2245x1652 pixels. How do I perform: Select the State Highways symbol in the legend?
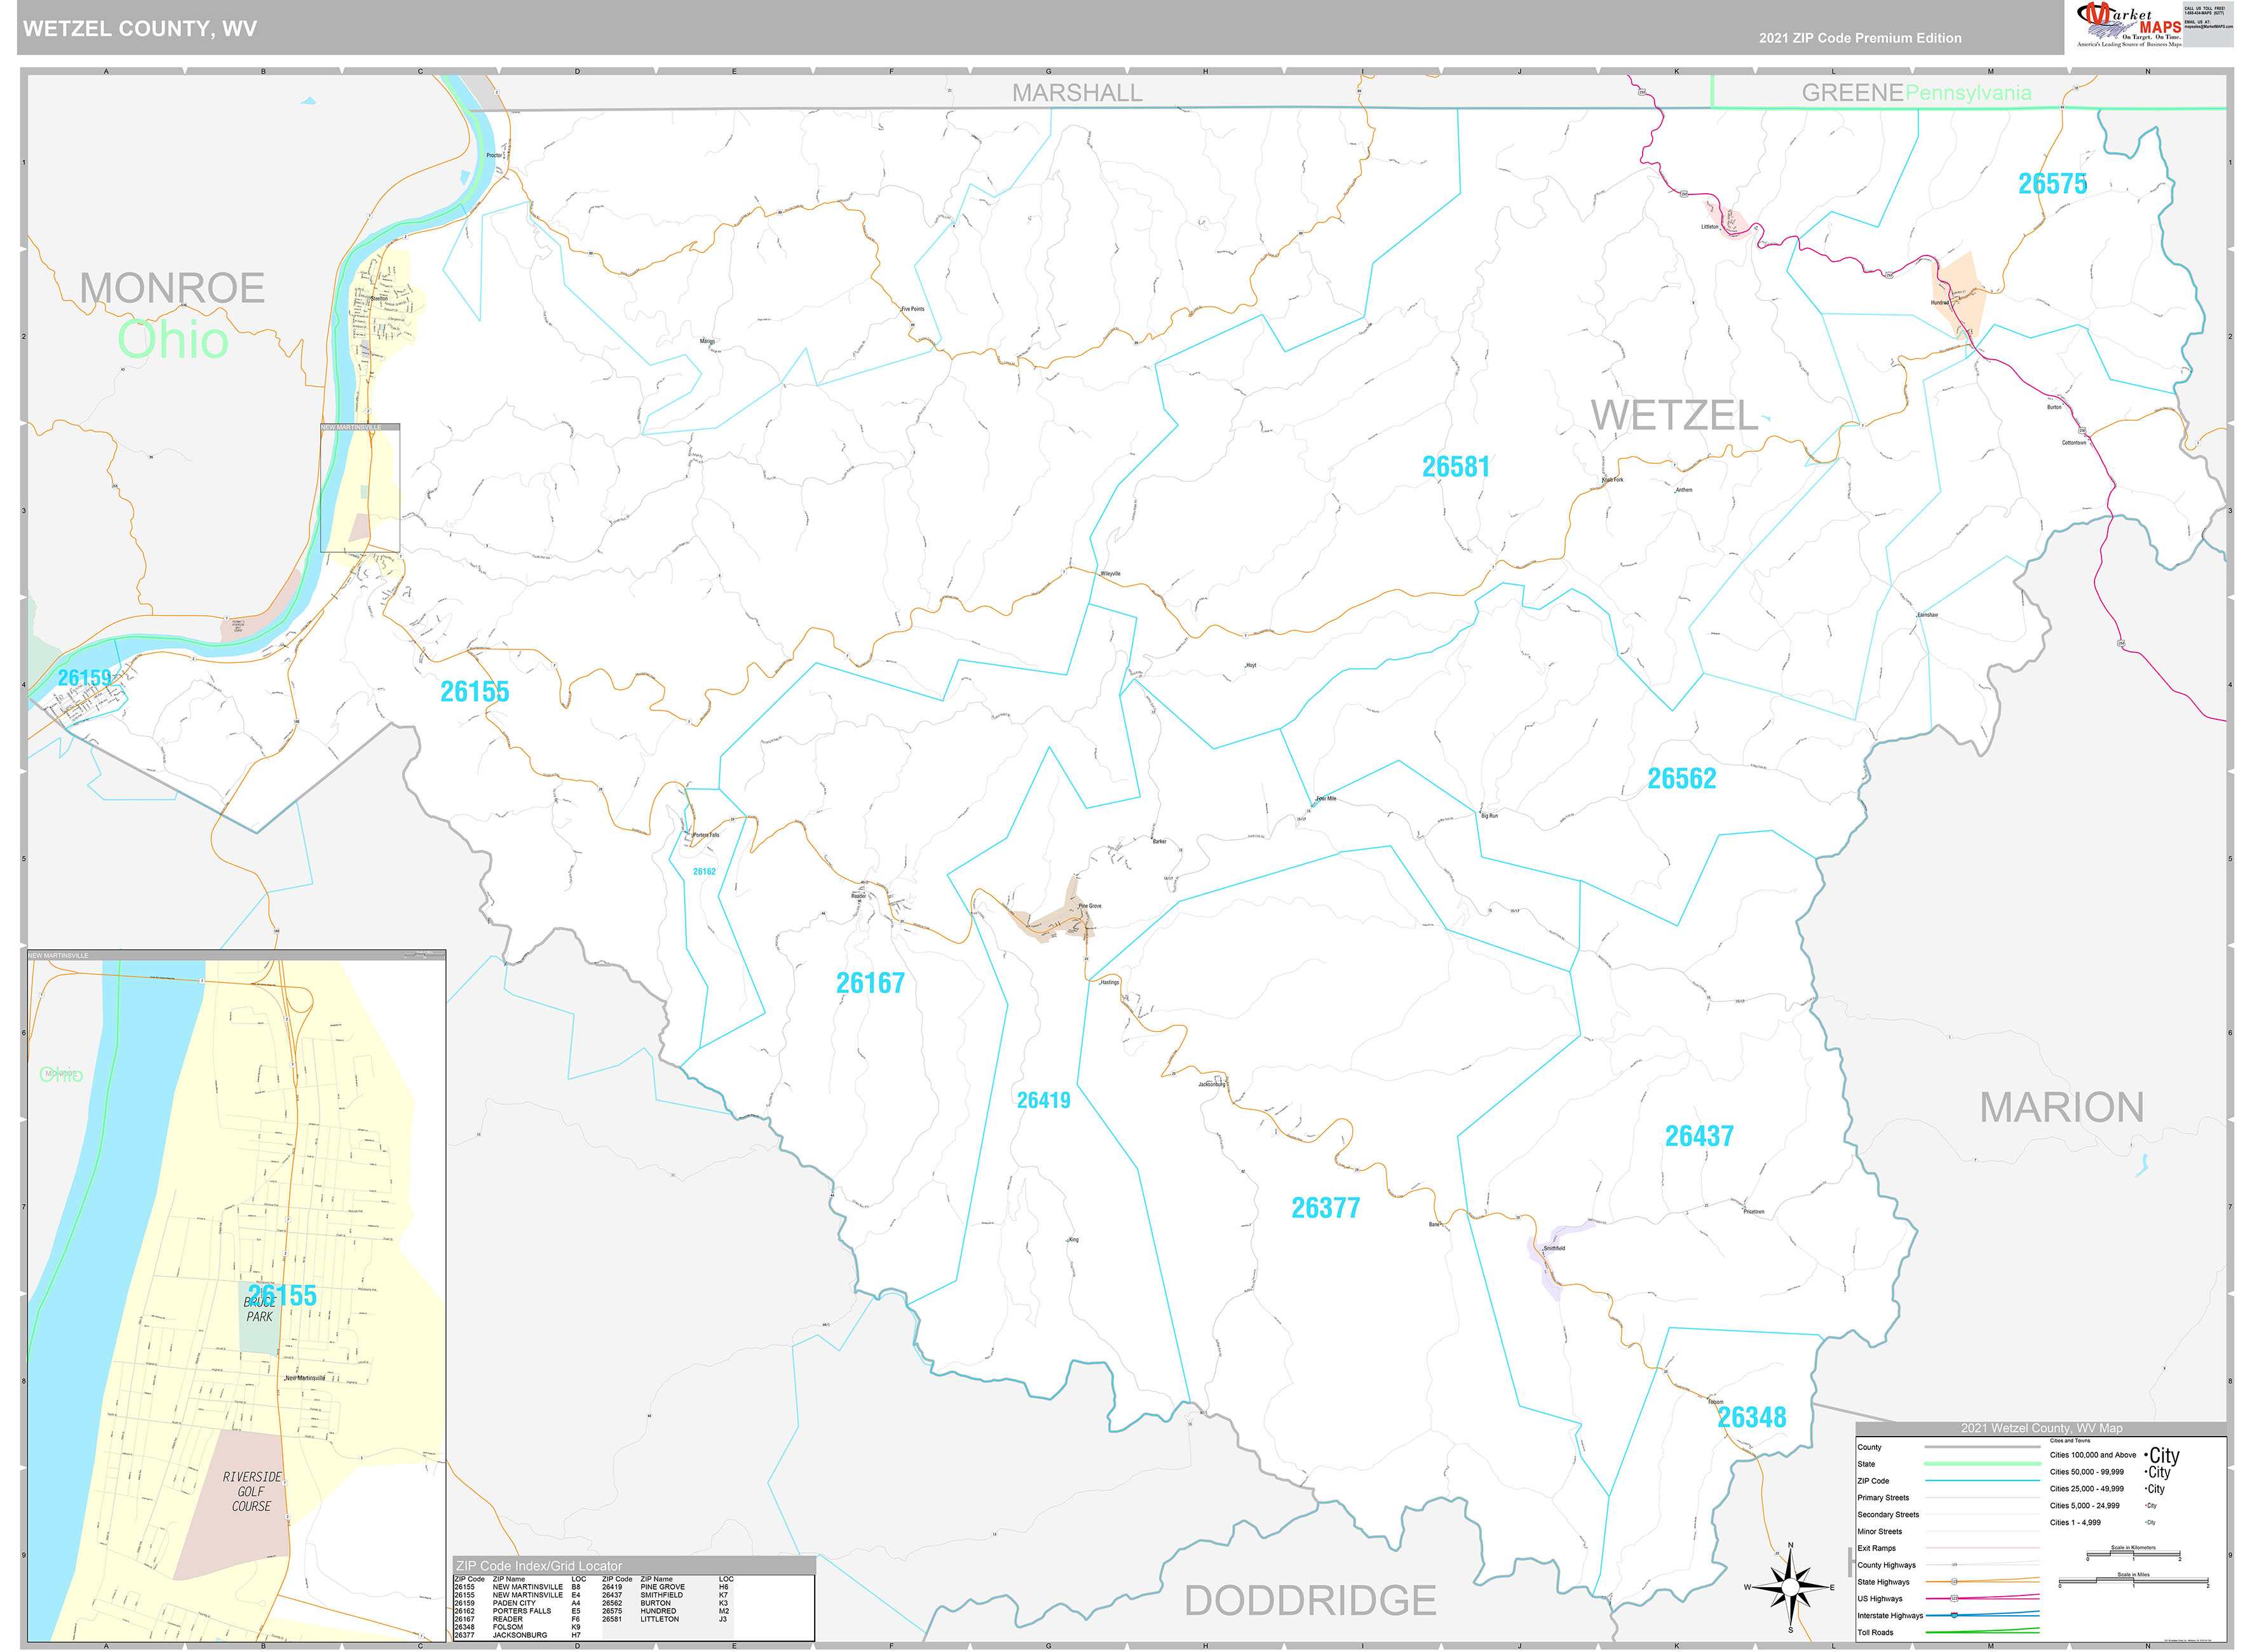click(1954, 1582)
